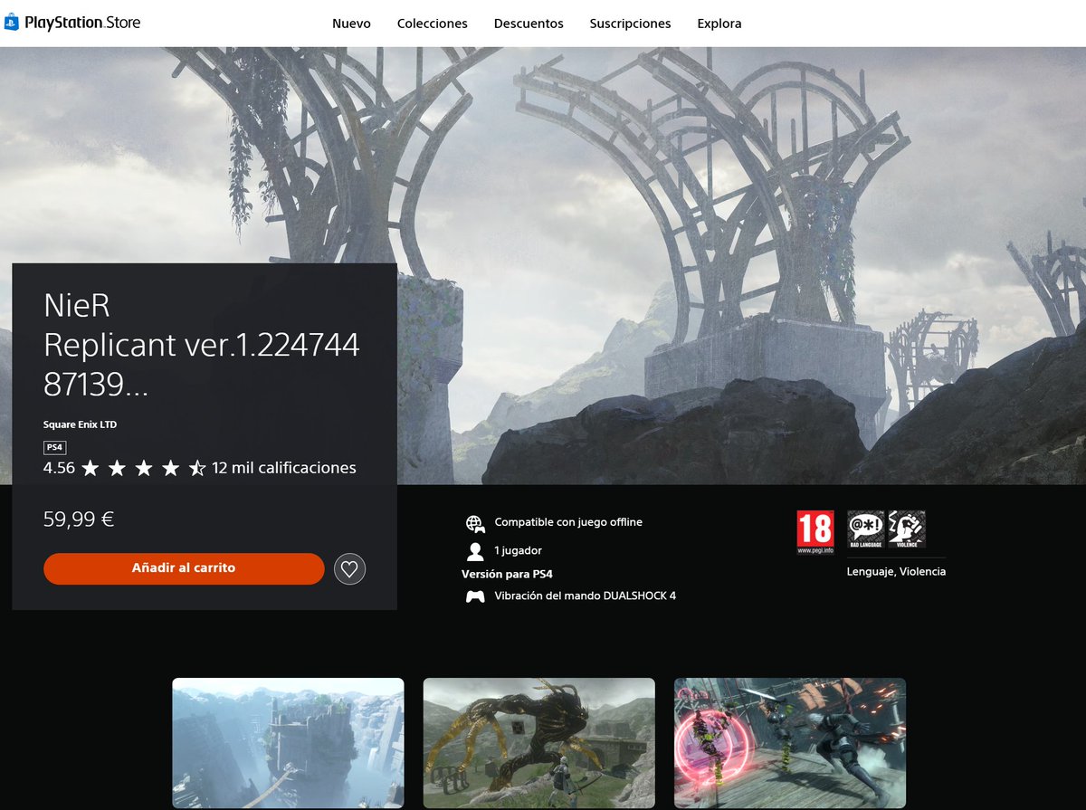Image resolution: width=1086 pixels, height=810 pixels.
Task: Click Vibración del mando DUALSHOCK 4 text
Action: click(585, 596)
